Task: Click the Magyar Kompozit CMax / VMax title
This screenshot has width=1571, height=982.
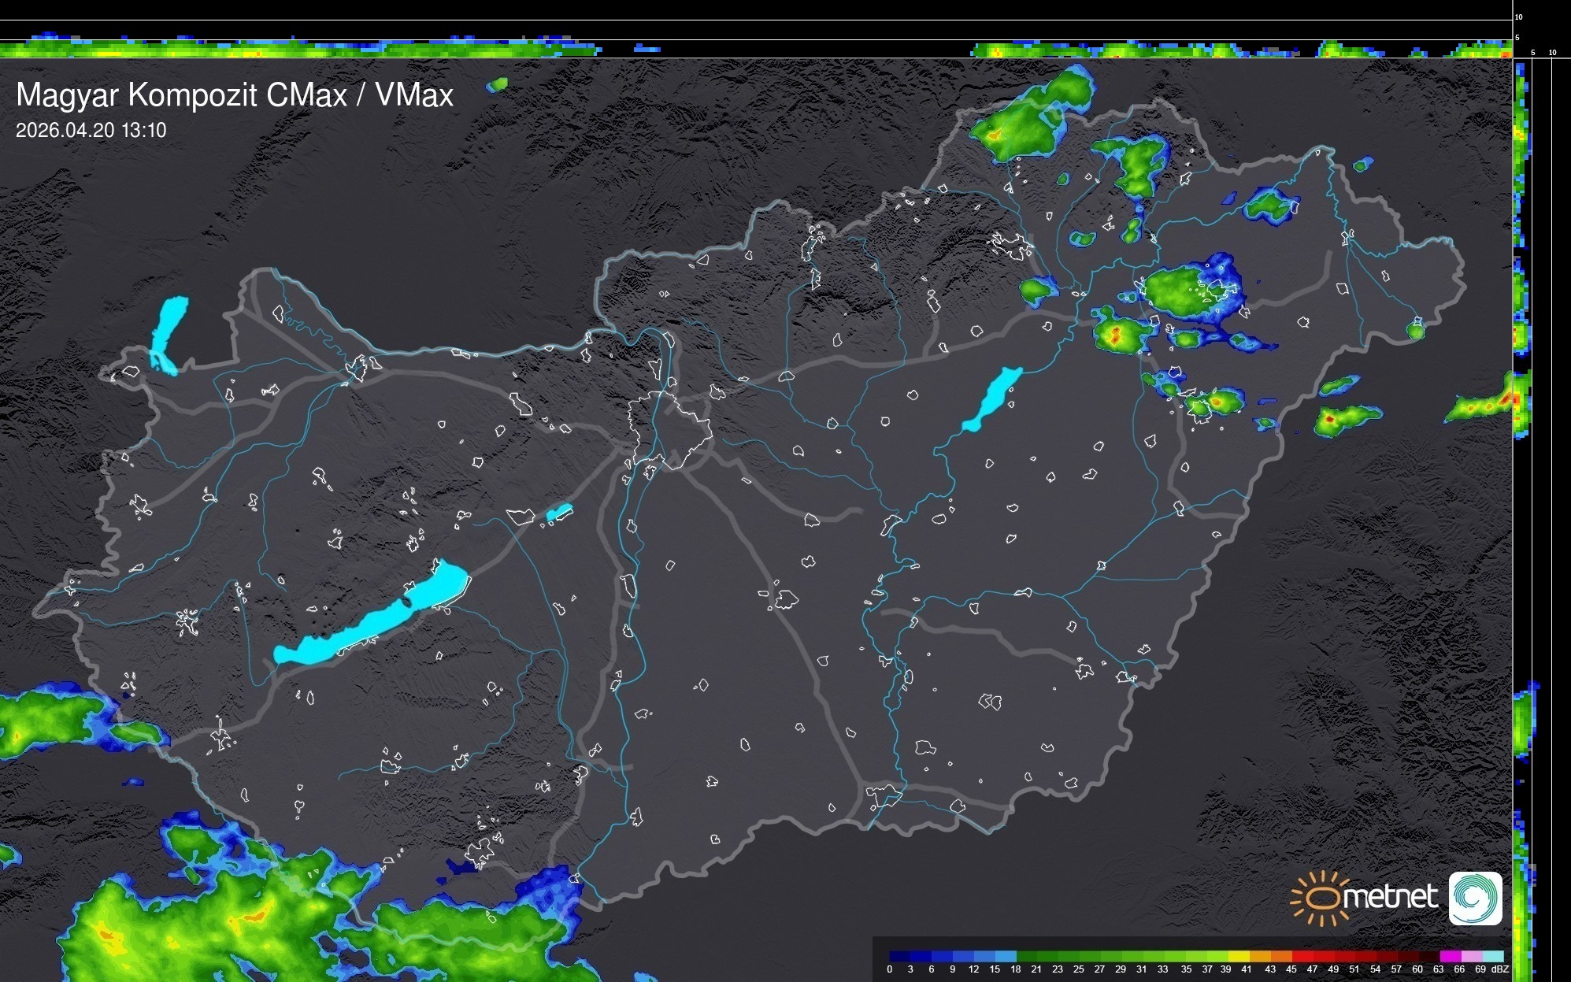Action: (x=235, y=95)
